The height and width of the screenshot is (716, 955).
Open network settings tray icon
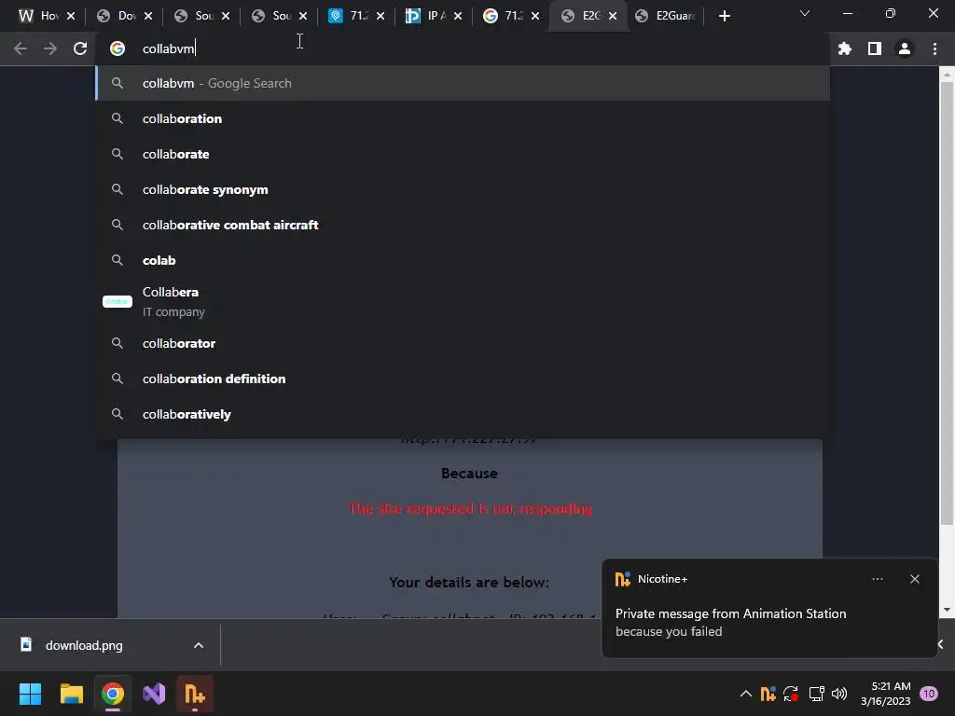click(816, 694)
